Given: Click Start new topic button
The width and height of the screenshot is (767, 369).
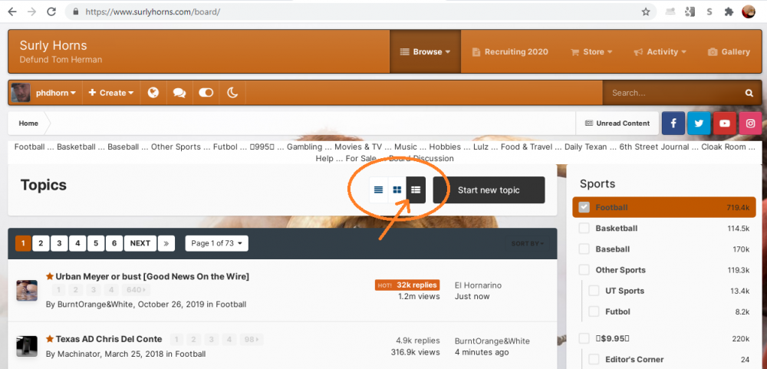Looking at the screenshot, I should pos(489,190).
